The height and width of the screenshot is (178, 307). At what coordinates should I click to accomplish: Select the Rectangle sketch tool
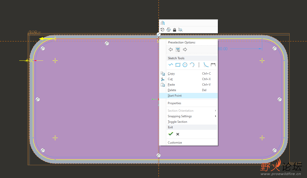click(x=178, y=65)
